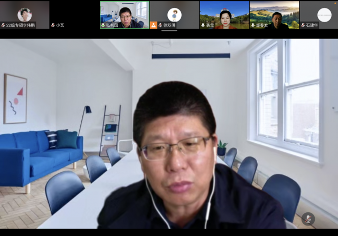Click the orange sharing icon beside 徐双明
The image size is (338, 236).
tap(153, 25)
